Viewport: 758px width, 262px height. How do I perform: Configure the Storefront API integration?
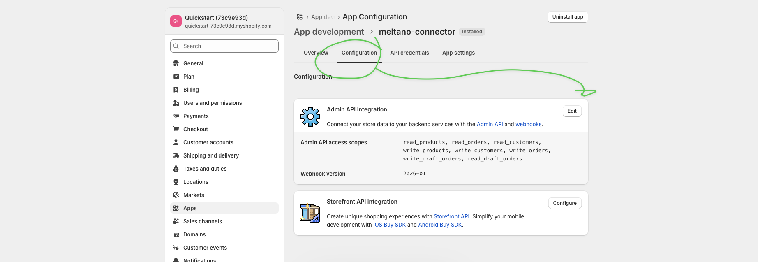(x=565, y=203)
